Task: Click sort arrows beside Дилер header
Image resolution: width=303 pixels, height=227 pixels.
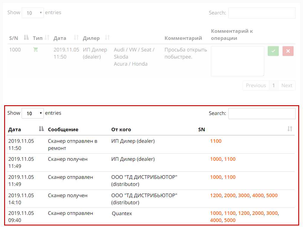Action: point(107,38)
